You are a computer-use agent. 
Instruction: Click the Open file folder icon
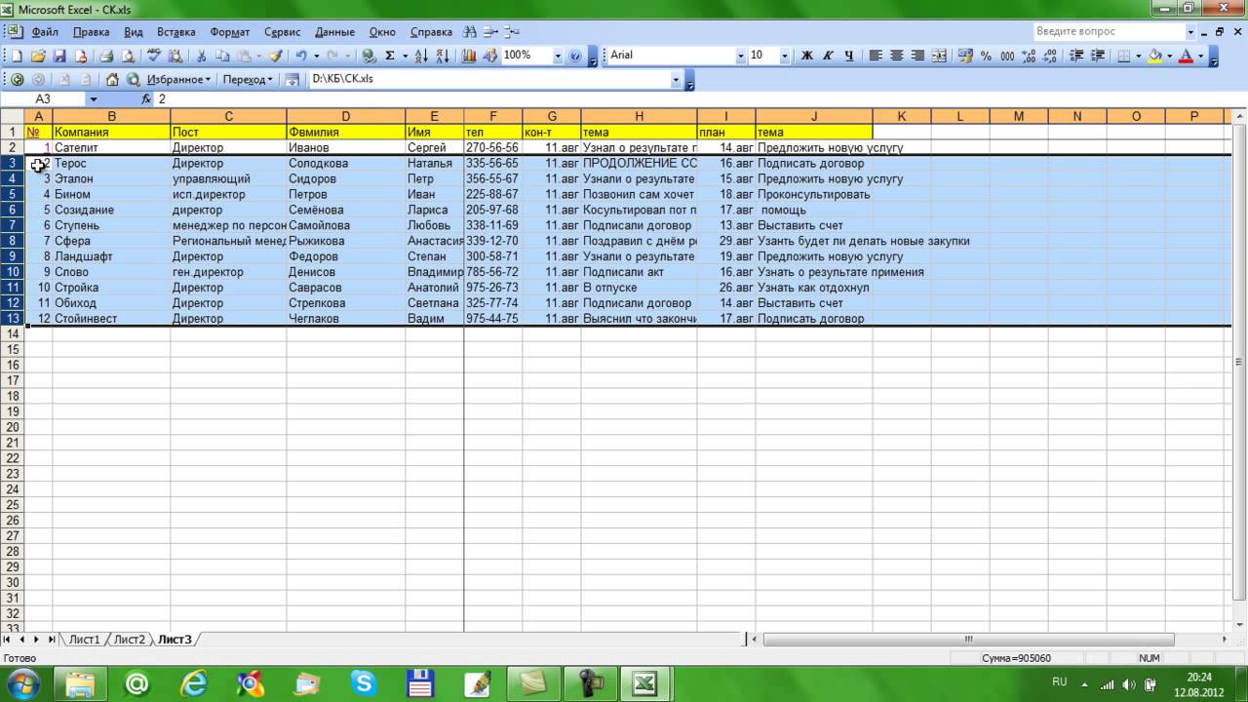[38, 56]
